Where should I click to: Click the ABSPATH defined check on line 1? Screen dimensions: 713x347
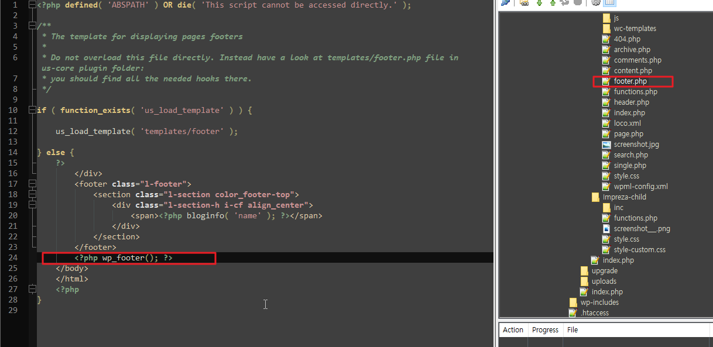coord(224,5)
